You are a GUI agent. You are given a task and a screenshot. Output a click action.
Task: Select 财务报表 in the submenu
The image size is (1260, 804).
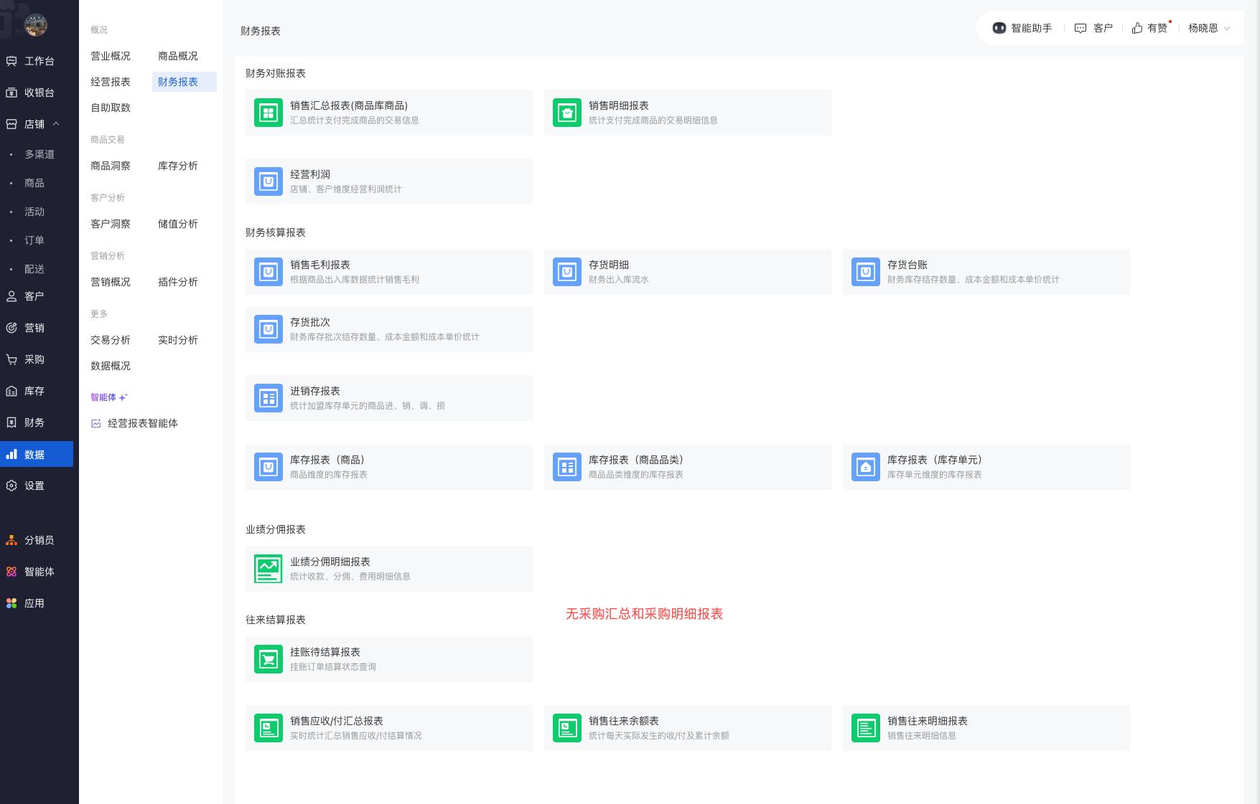[x=178, y=82]
